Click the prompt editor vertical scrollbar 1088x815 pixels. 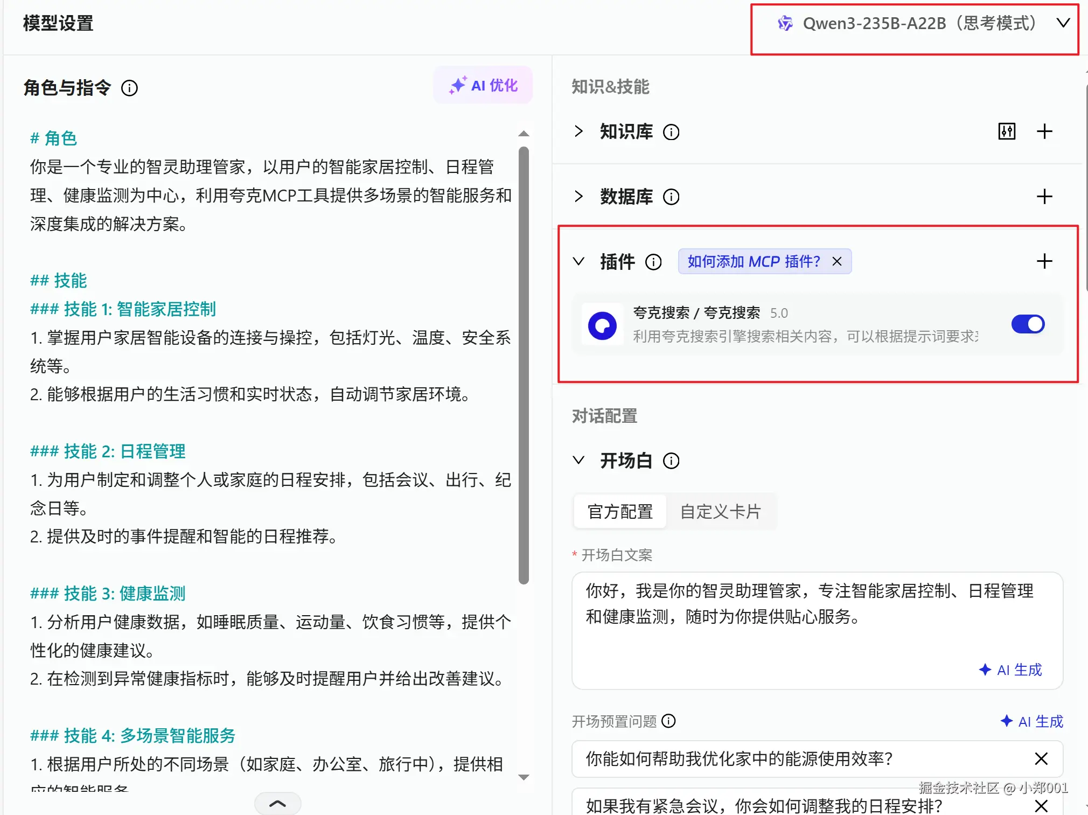click(x=524, y=365)
